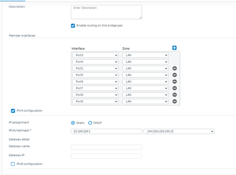The height and width of the screenshot is (175, 236).
Task: Select DHCP IP assignment
Action: point(90,123)
